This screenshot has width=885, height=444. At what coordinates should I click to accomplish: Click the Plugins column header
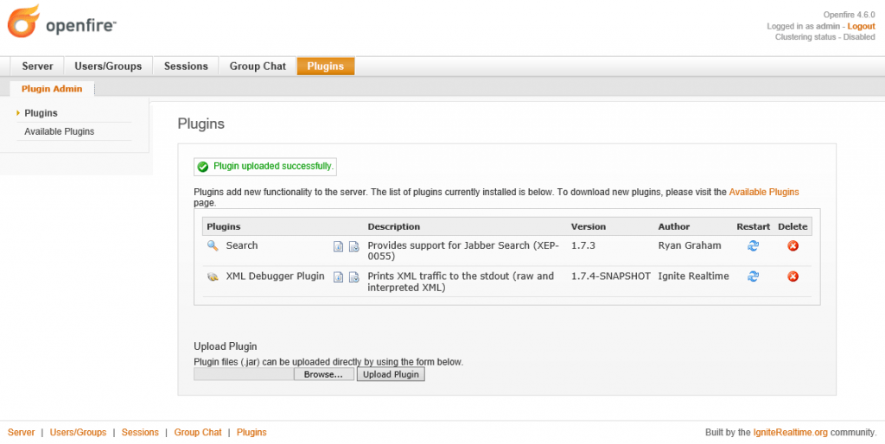224,226
